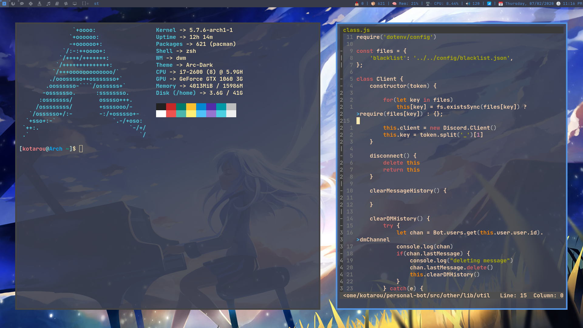Switch to the flask workspace tag
Image resolution: width=583 pixels, height=328 pixels.
tap(39, 4)
